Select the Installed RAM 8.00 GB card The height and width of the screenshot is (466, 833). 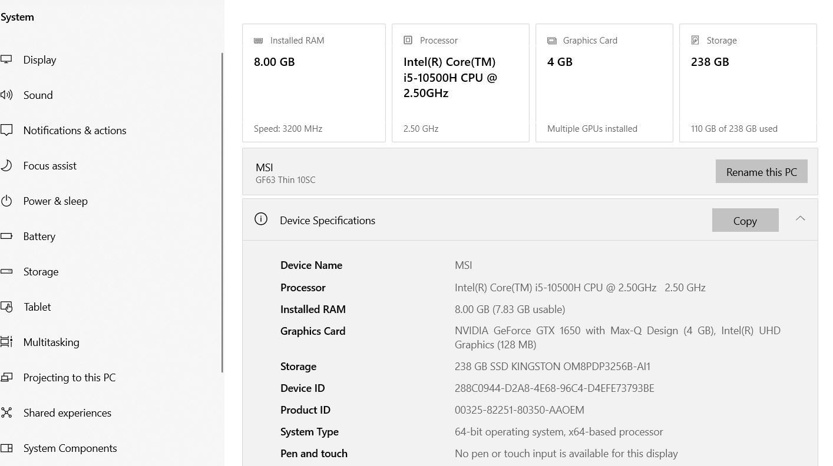tap(314, 83)
